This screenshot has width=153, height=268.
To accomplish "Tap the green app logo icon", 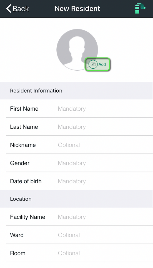I will pos(140,8).
